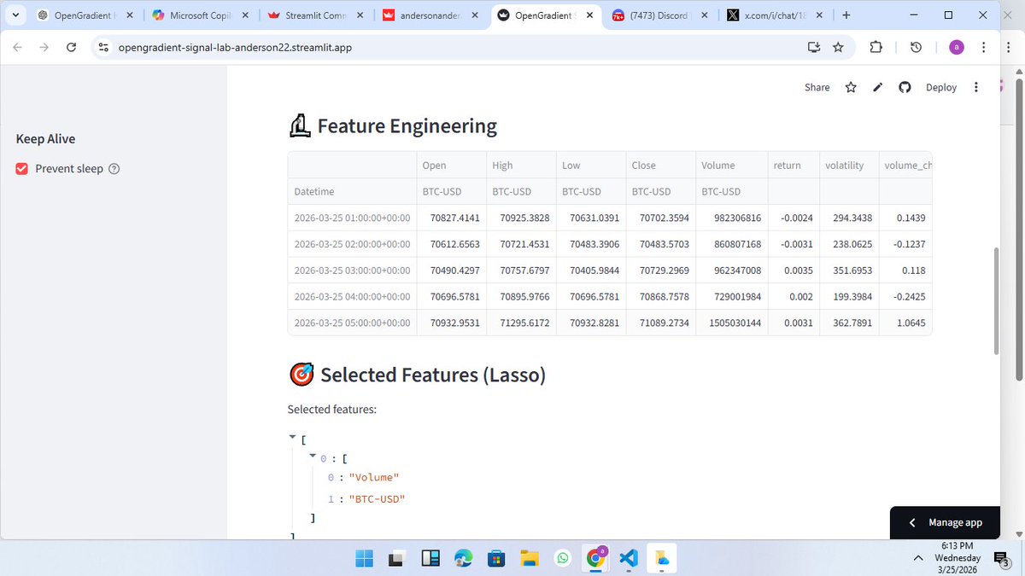Open File Explorer from the taskbar

(x=530, y=559)
